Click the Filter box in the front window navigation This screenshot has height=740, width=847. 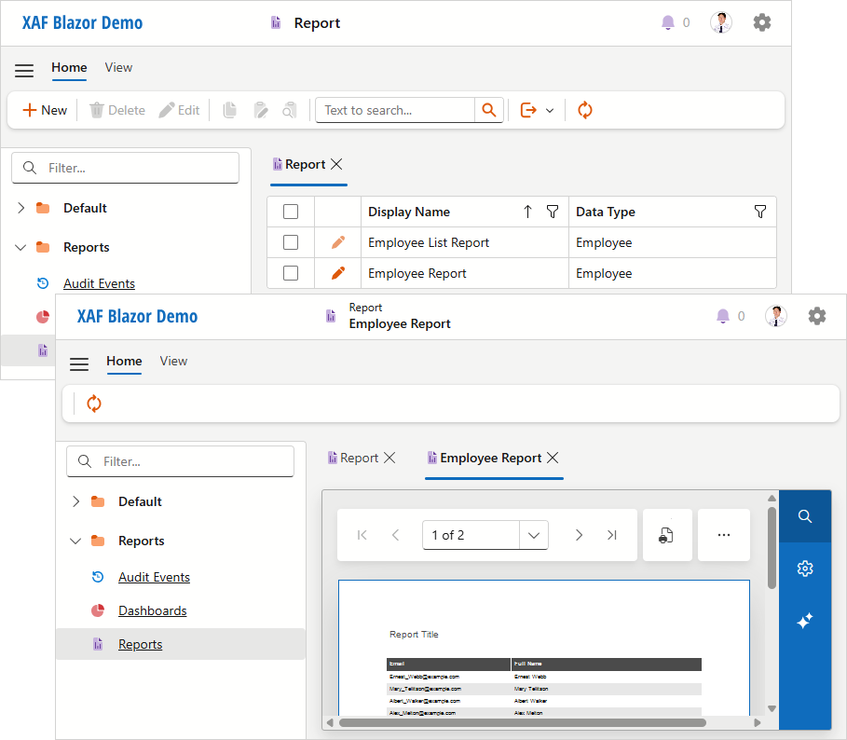181,461
